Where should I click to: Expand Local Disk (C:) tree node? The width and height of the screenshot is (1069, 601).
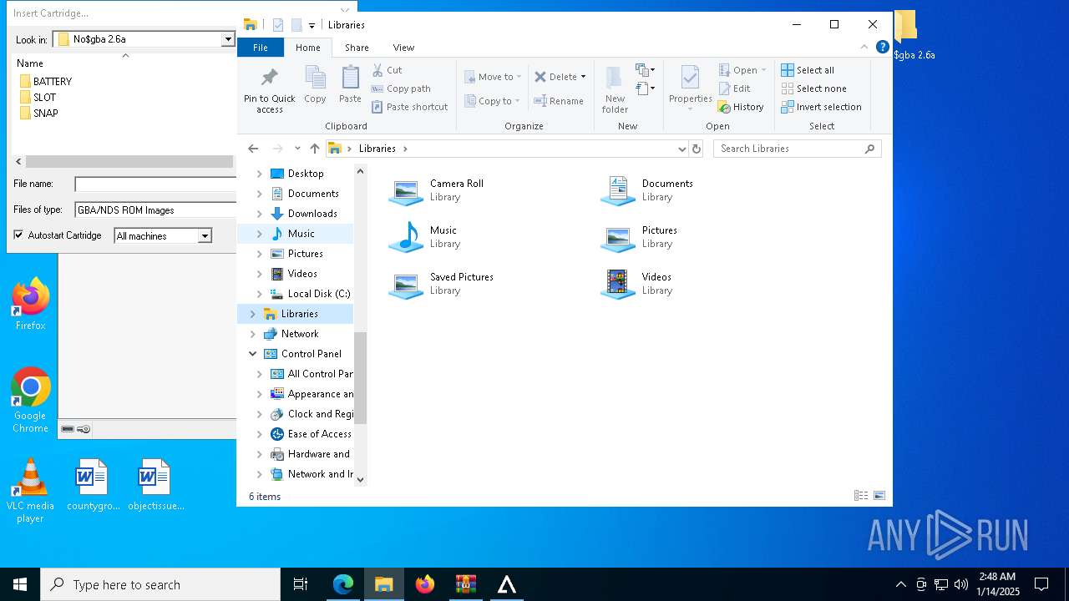click(259, 294)
